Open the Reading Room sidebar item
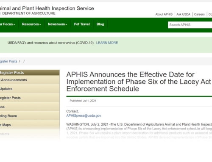Screen dimensions: 212x162 click(x=30, y=116)
